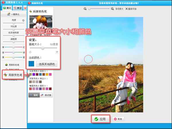Click the zoom out magnifier icon
The height and width of the screenshot is (129, 172).
(x=85, y=9)
